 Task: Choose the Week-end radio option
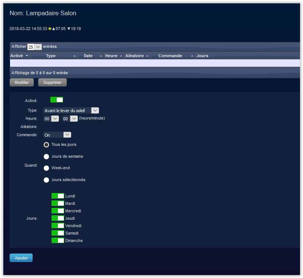click(46, 168)
